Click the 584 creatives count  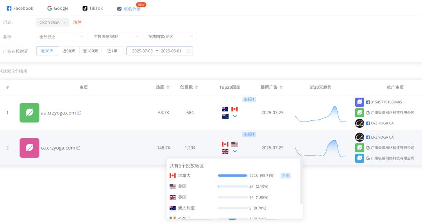click(x=190, y=113)
